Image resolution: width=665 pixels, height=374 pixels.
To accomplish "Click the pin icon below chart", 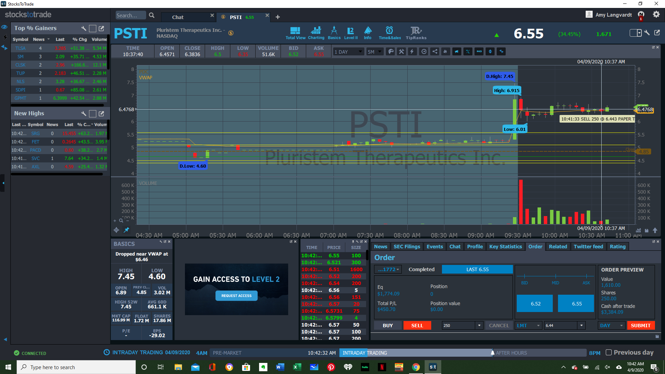I will coord(126,230).
